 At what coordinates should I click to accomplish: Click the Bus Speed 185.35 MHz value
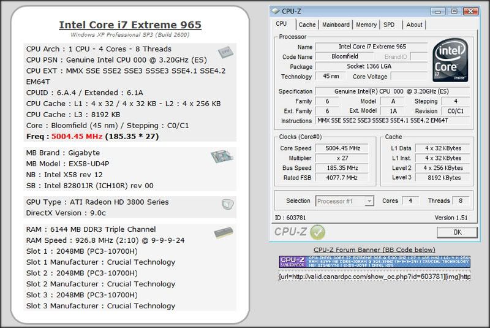tap(342, 168)
